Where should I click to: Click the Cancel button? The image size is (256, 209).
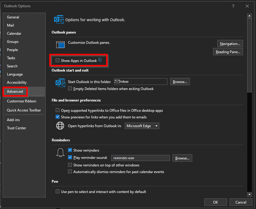(241, 202)
